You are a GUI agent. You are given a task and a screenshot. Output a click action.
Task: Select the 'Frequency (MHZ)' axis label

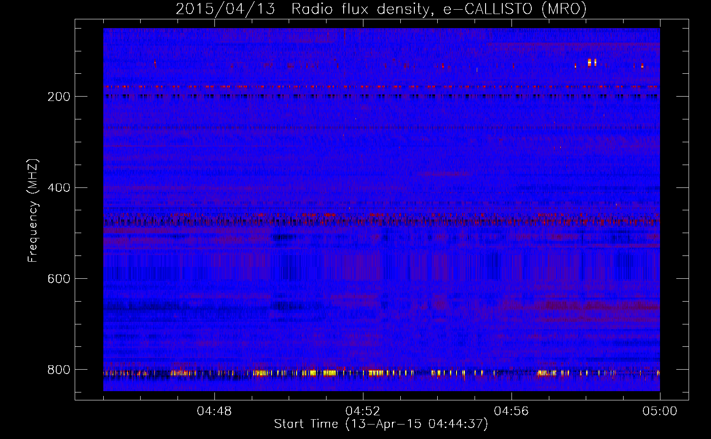pos(33,211)
